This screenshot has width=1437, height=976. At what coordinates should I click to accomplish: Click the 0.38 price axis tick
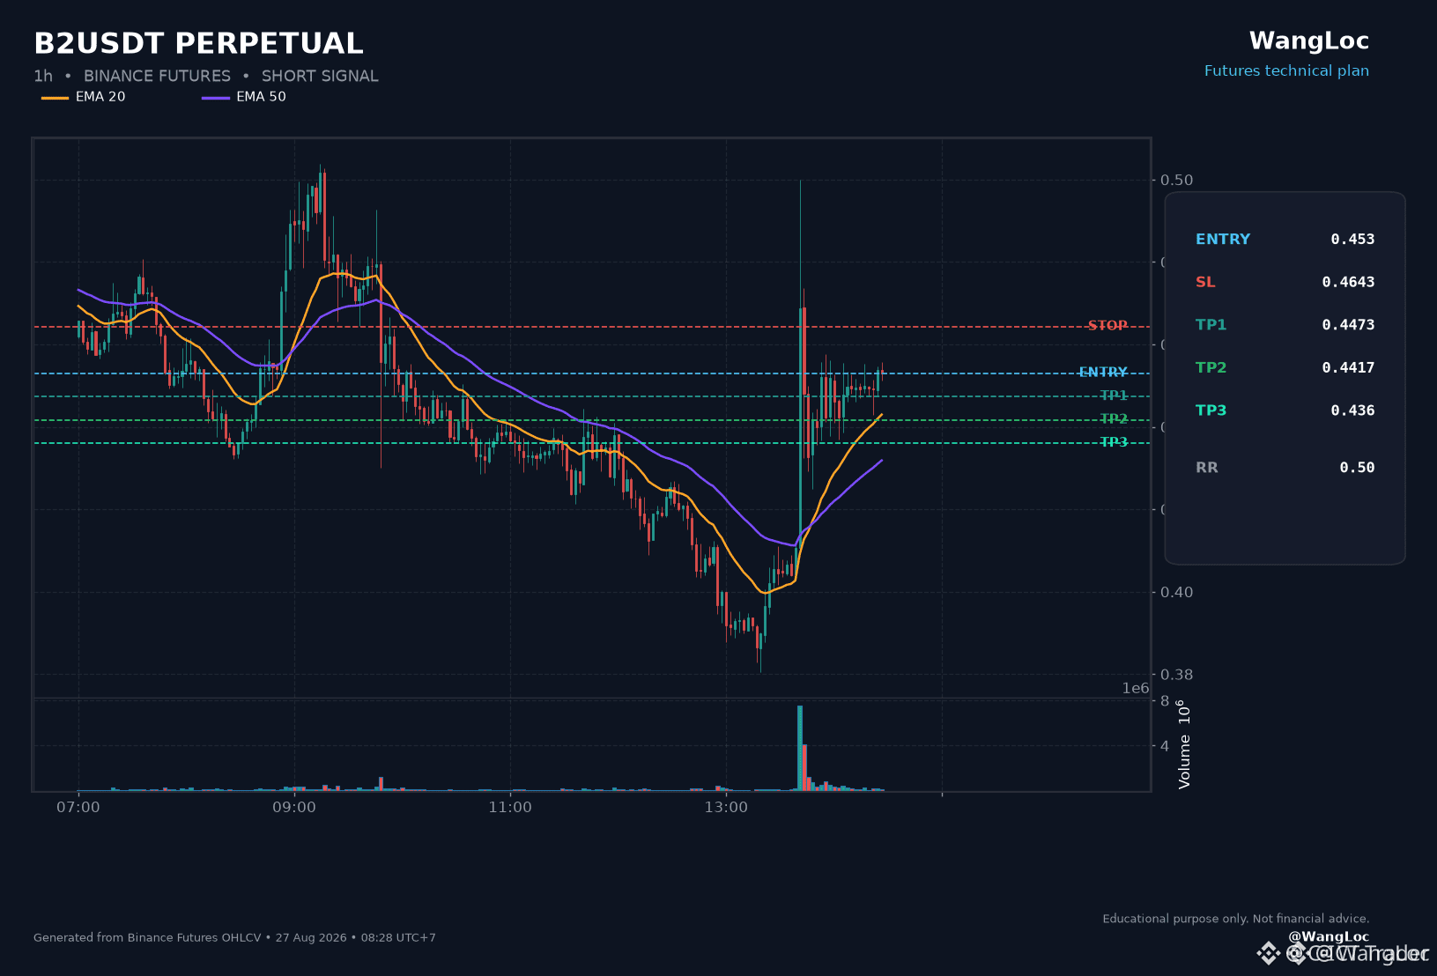(1177, 675)
